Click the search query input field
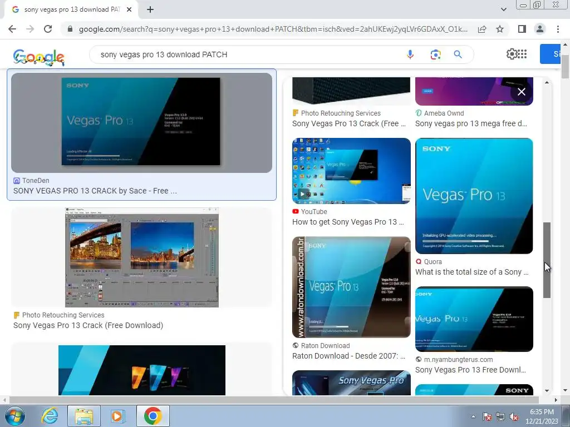570x427 pixels. pyautogui.click(x=247, y=54)
